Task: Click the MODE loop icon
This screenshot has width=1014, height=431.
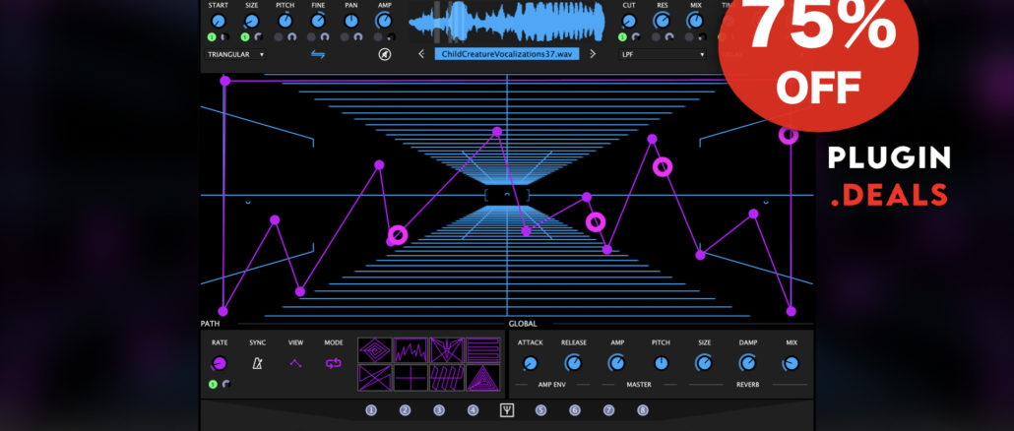Action: click(x=333, y=364)
